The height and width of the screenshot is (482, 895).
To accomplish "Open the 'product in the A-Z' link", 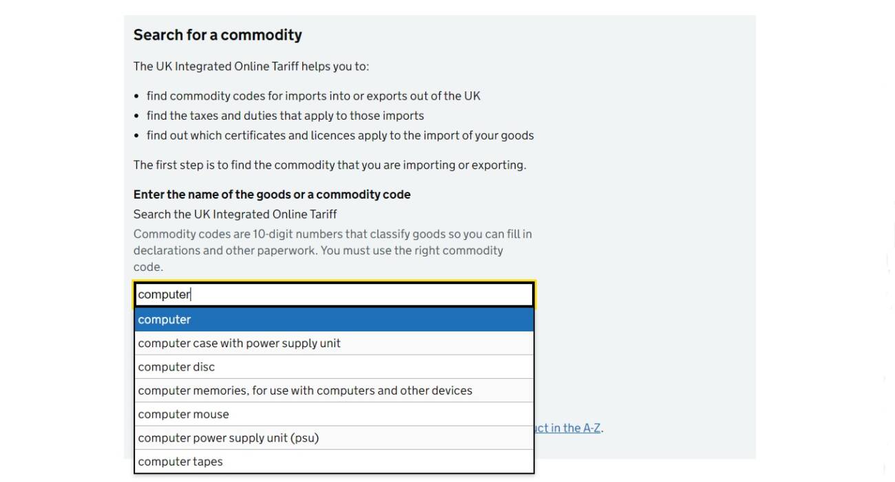I will [x=567, y=428].
